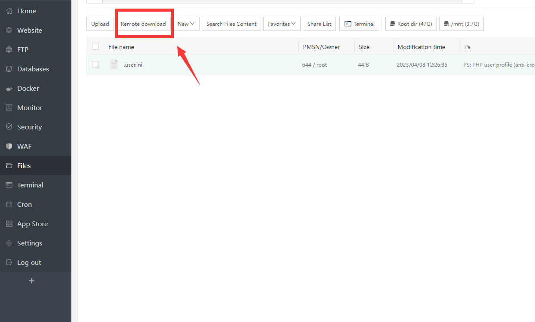Open the Docker sidebar icon
Image resolution: width=535 pixels, height=322 pixels.
point(9,89)
